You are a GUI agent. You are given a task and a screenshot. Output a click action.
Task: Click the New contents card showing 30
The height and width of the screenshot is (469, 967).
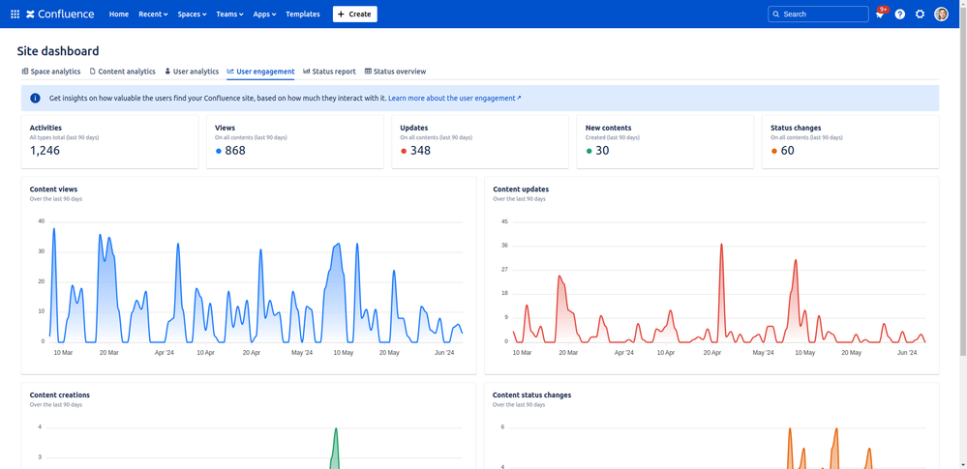pos(665,142)
